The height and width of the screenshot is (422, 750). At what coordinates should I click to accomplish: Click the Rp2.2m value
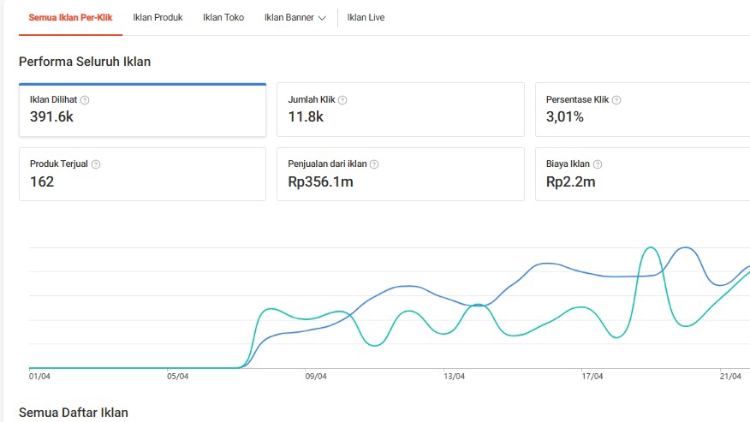coord(570,181)
